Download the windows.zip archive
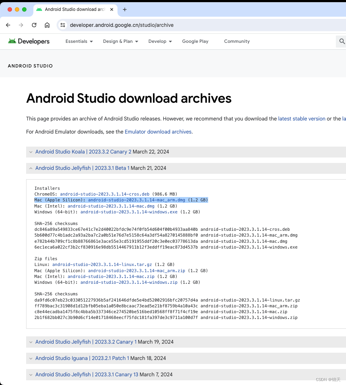This screenshot has height=385, width=346. 129,282
